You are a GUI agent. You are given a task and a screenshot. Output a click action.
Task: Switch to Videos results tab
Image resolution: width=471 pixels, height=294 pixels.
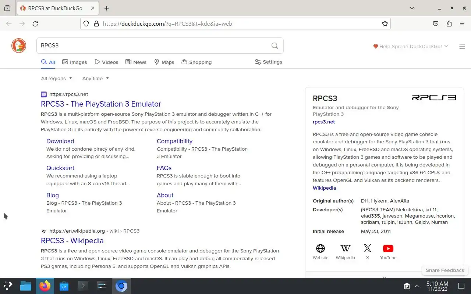pyautogui.click(x=106, y=62)
